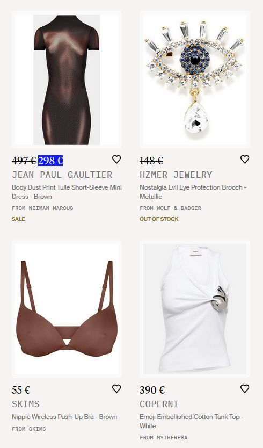The height and width of the screenshot is (448, 263).
Task: Favorite the Jean Paul Gaultier dress with heart
Action: tap(116, 160)
